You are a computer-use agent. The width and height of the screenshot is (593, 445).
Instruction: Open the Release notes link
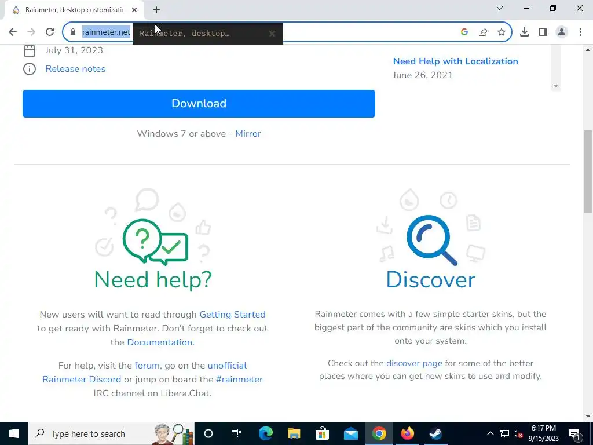coord(75,69)
